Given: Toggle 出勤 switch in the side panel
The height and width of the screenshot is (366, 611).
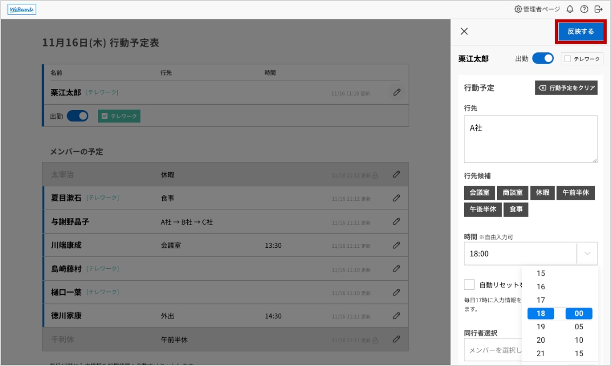Looking at the screenshot, I should [x=543, y=59].
